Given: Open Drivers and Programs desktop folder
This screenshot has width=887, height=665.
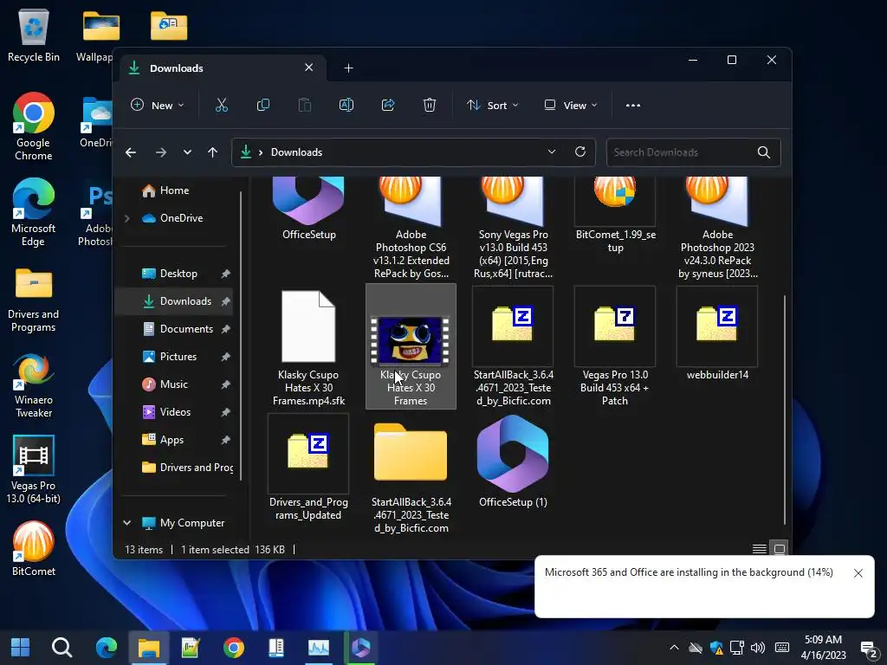Looking at the screenshot, I should tap(34, 300).
